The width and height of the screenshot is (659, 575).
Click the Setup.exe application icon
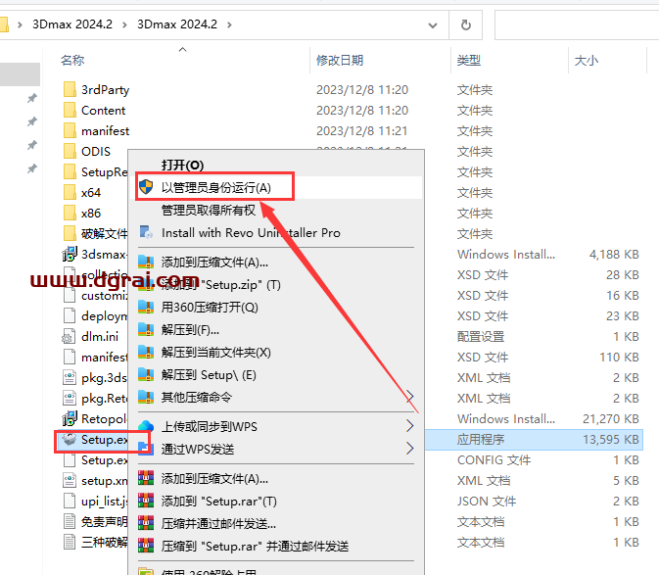pyautogui.click(x=70, y=439)
